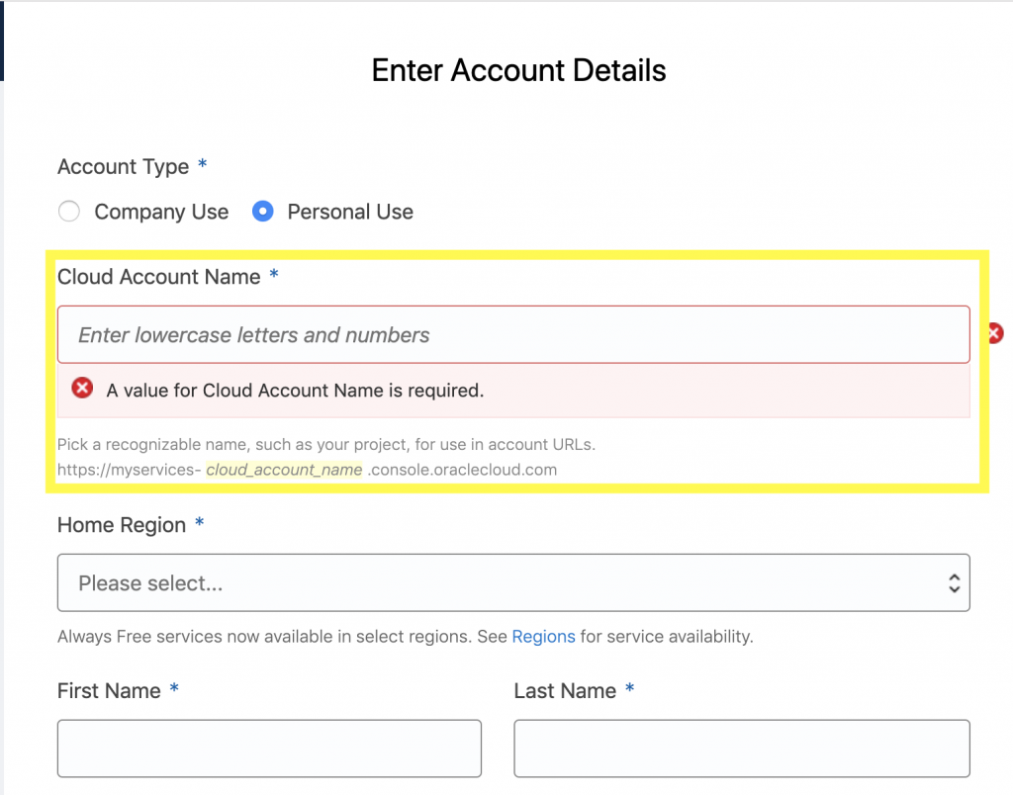Screen dimensions: 1013x795
Task: Focus the First Name text box
Action: pos(269,749)
